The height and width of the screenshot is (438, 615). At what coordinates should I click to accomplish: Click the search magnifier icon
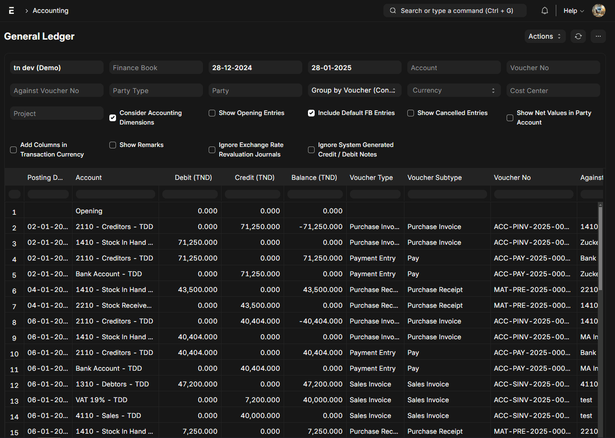393,10
